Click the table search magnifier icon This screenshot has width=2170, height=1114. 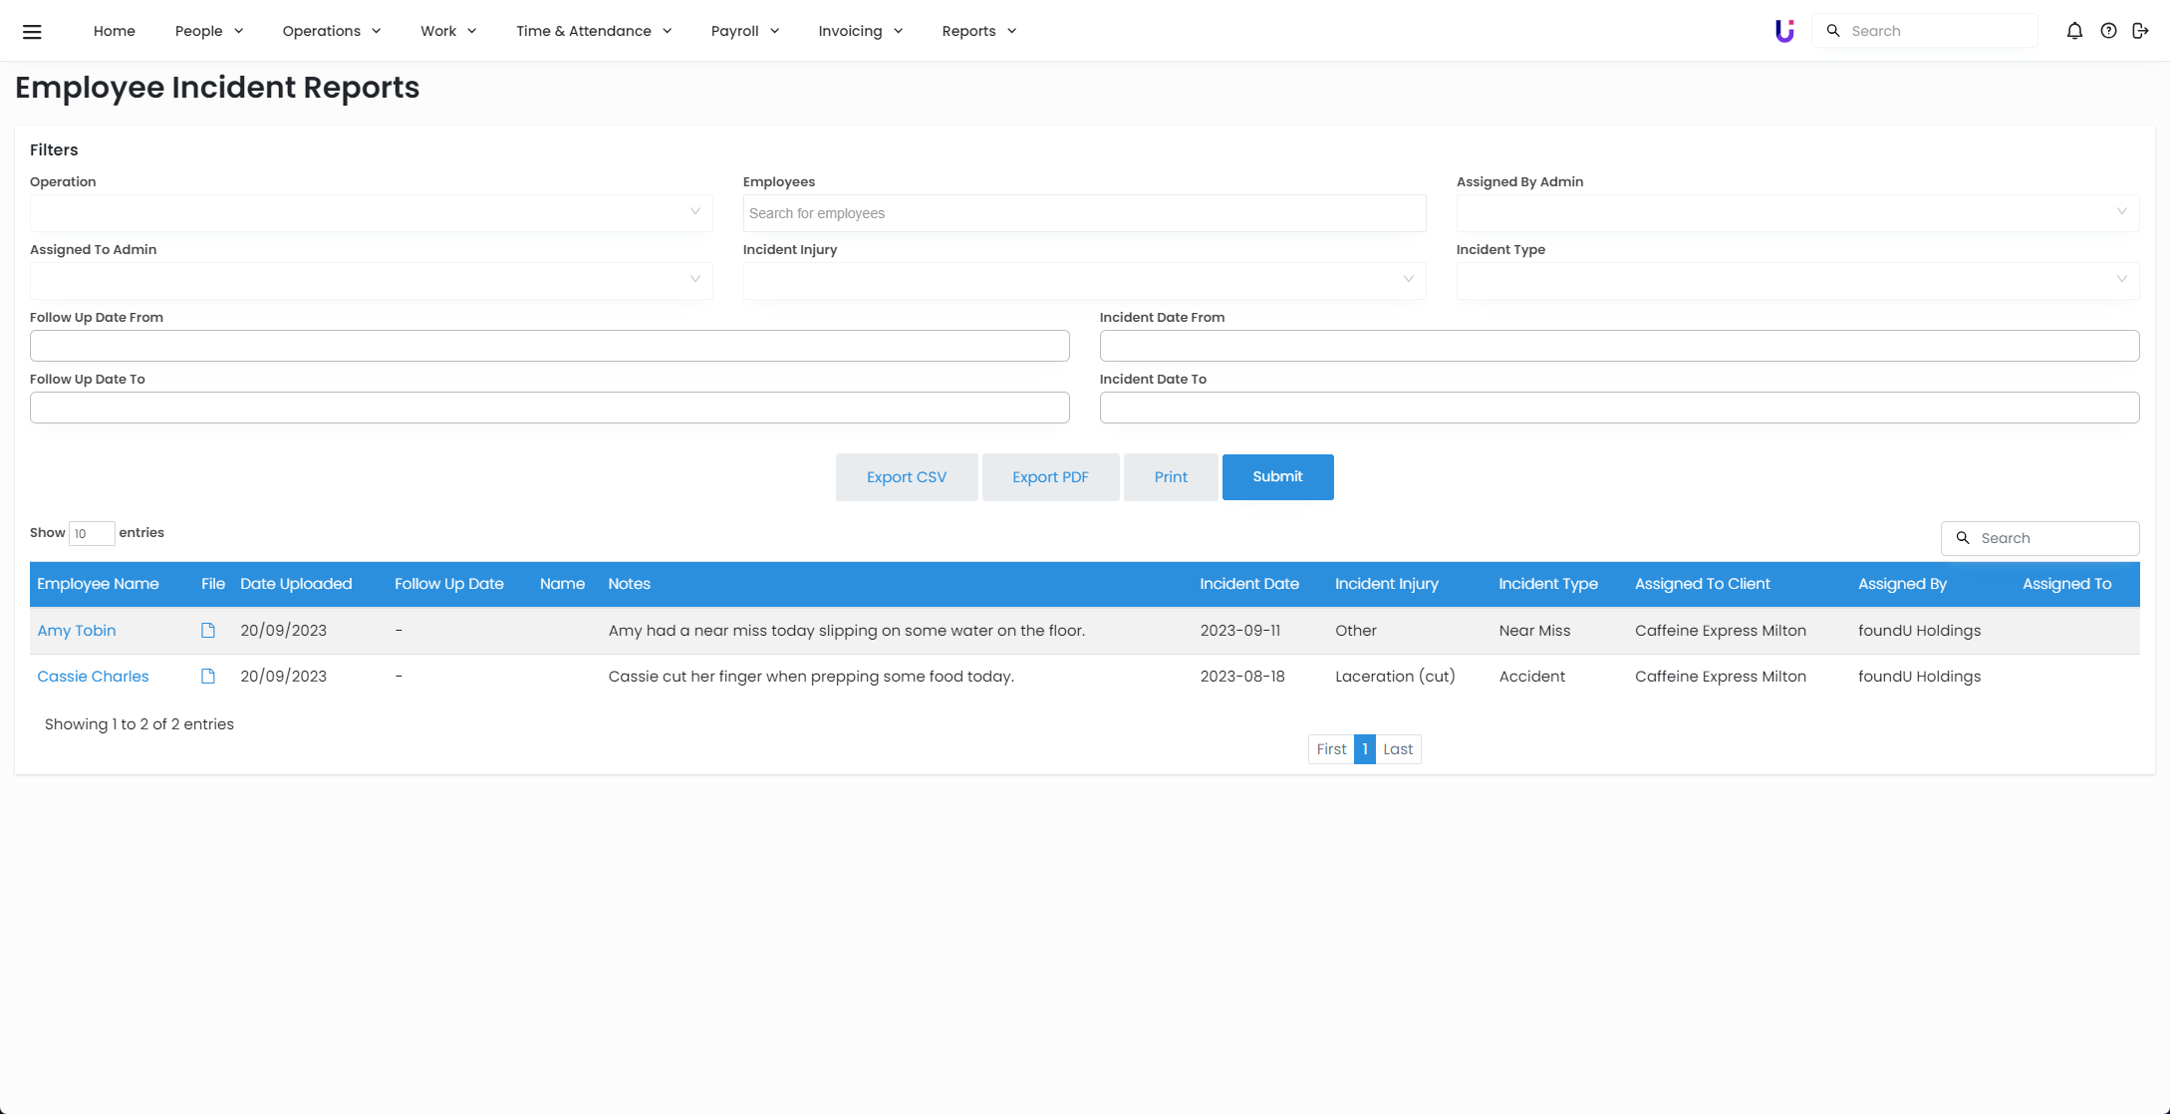(x=1963, y=538)
